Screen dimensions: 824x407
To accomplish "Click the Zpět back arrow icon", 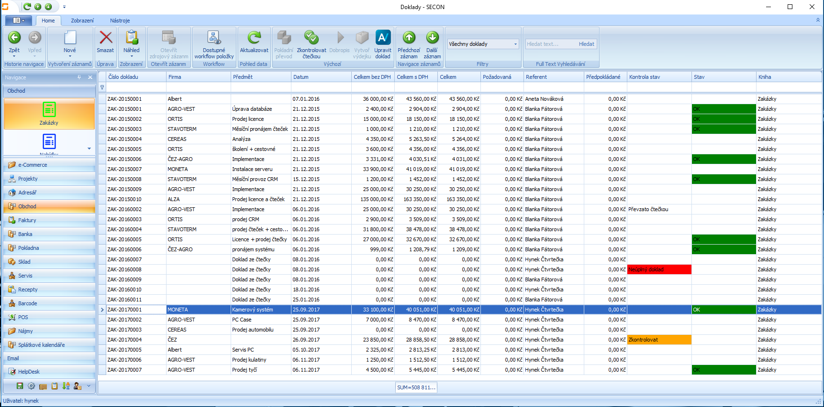I will click(x=14, y=38).
